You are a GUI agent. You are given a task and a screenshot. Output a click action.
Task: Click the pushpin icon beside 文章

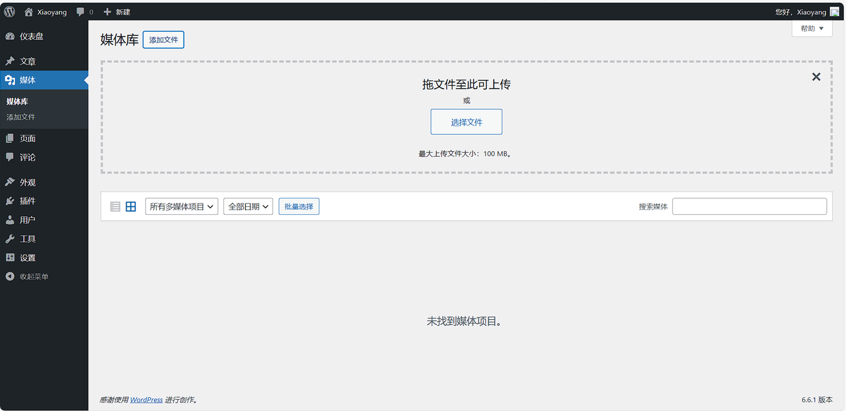click(10, 61)
